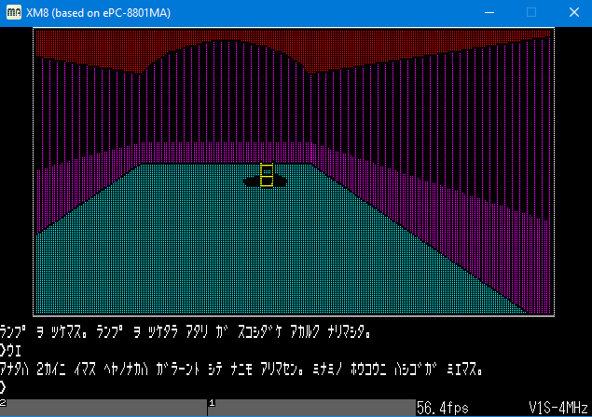
Task: Minimize the XM8 emulator window
Action: point(489,12)
